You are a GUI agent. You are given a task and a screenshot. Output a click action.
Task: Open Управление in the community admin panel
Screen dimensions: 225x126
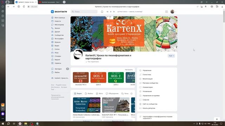(x=145, y=70)
